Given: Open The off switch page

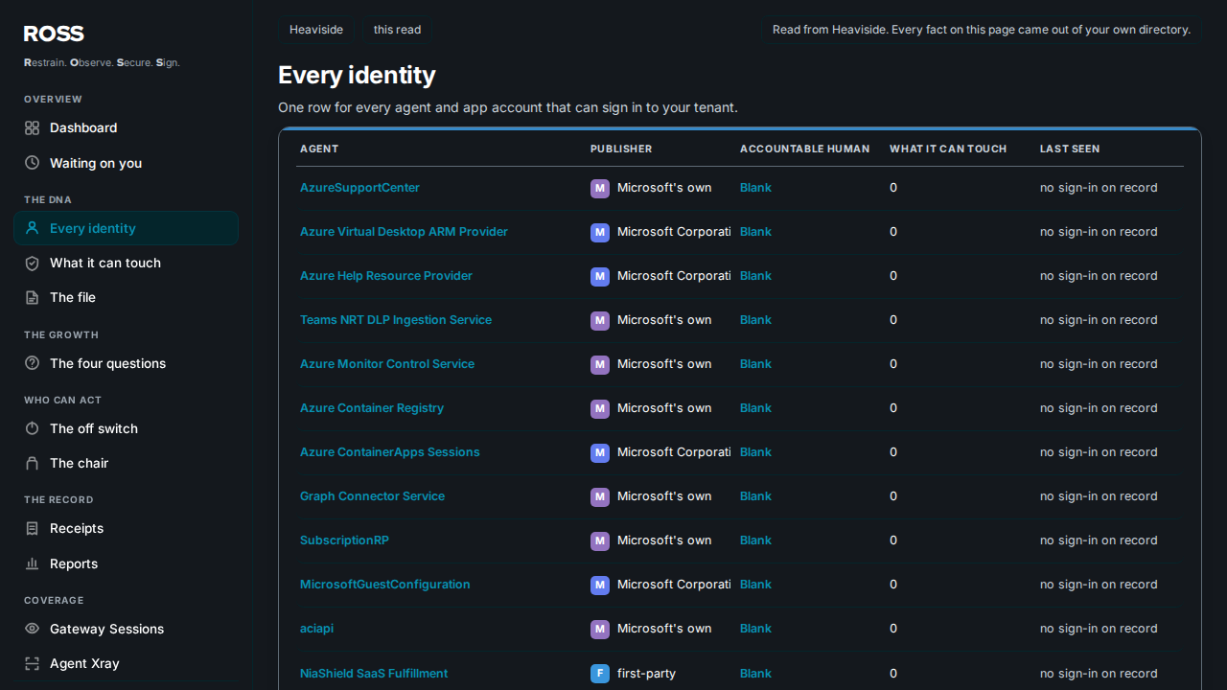Looking at the screenshot, I should coord(126,428).
